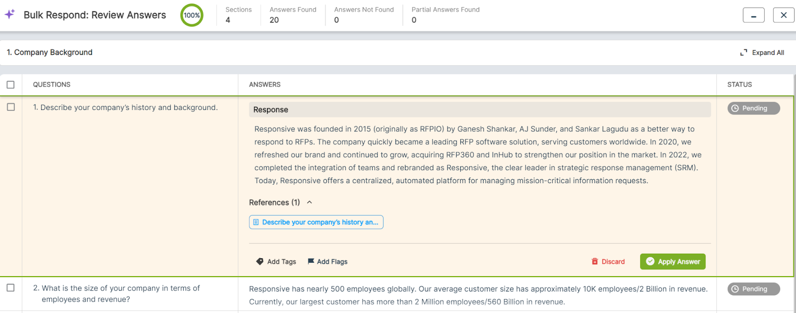The height and width of the screenshot is (313, 796).
Task: Check the box for question 2
Action: pyautogui.click(x=10, y=288)
